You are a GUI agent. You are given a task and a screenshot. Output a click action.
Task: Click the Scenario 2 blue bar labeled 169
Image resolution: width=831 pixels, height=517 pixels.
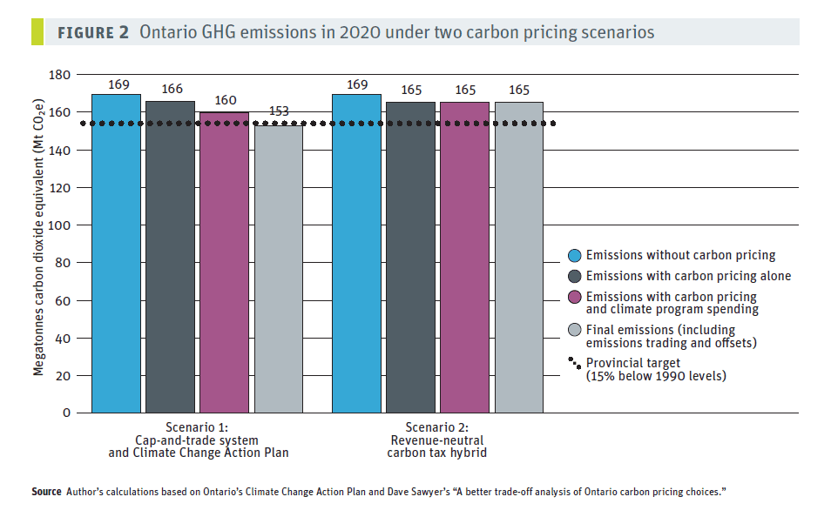point(356,254)
